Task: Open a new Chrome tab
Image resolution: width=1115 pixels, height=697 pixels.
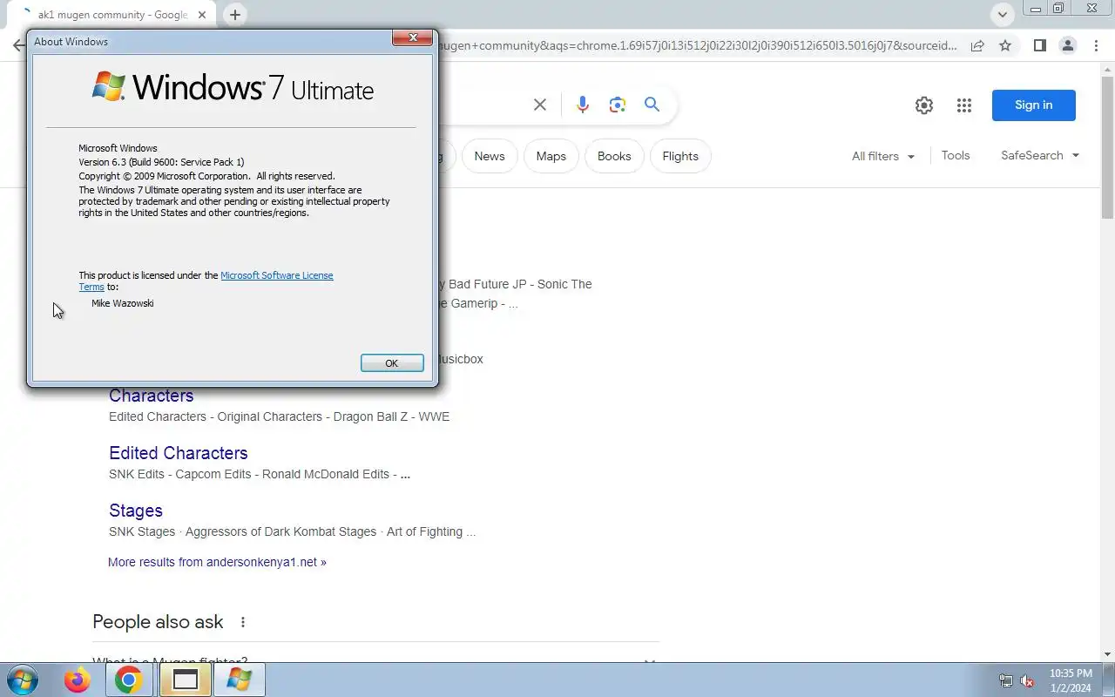Action: tap(235, 15)
